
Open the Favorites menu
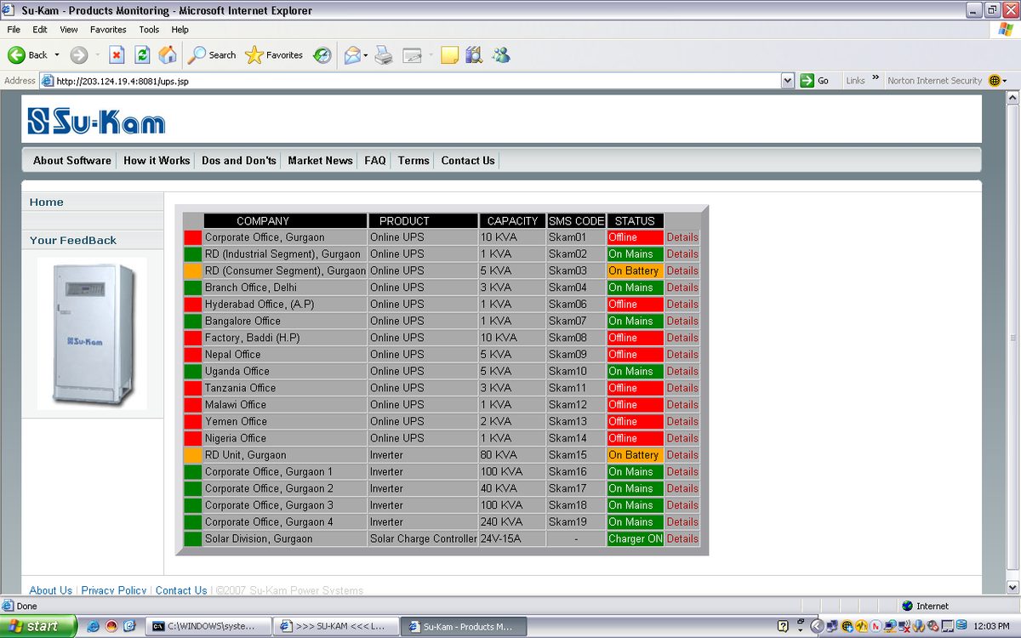click(x=108, y=29)
